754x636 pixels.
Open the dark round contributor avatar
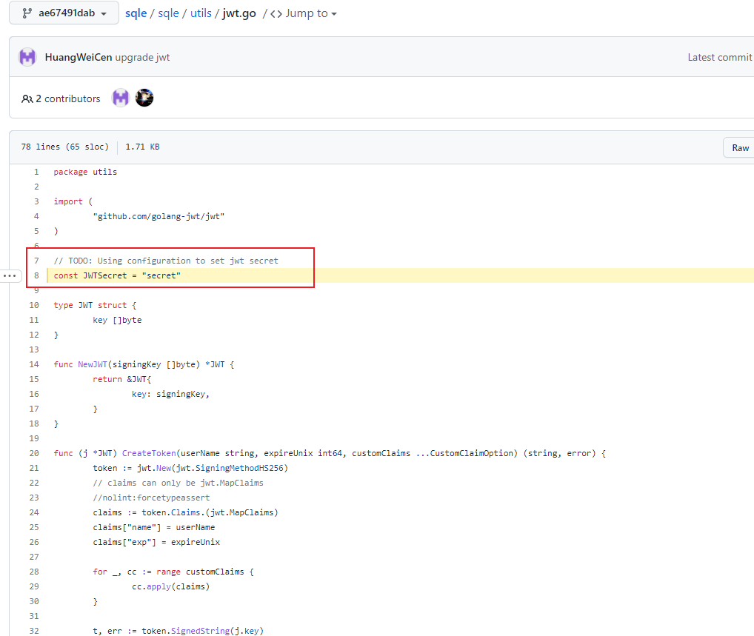click(x=144, y=98)
